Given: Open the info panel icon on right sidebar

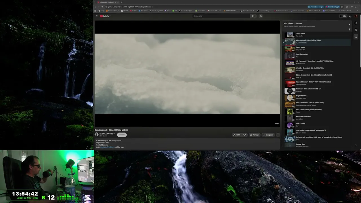Looking at the screenshot, I should pos(356,23).
